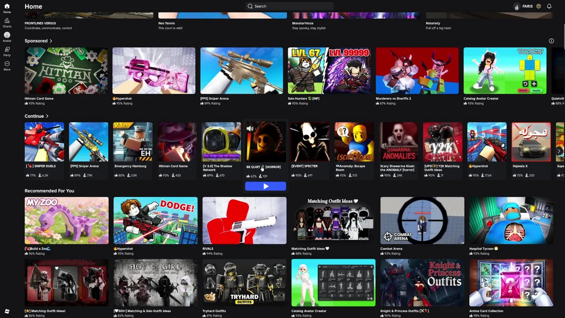565x318 pixels.
Task: Open the notifications bell
Action: [x=549, y=6]
